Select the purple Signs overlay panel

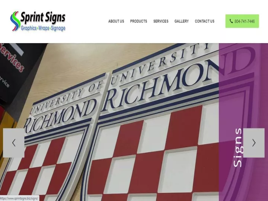[x=243, y=122]
